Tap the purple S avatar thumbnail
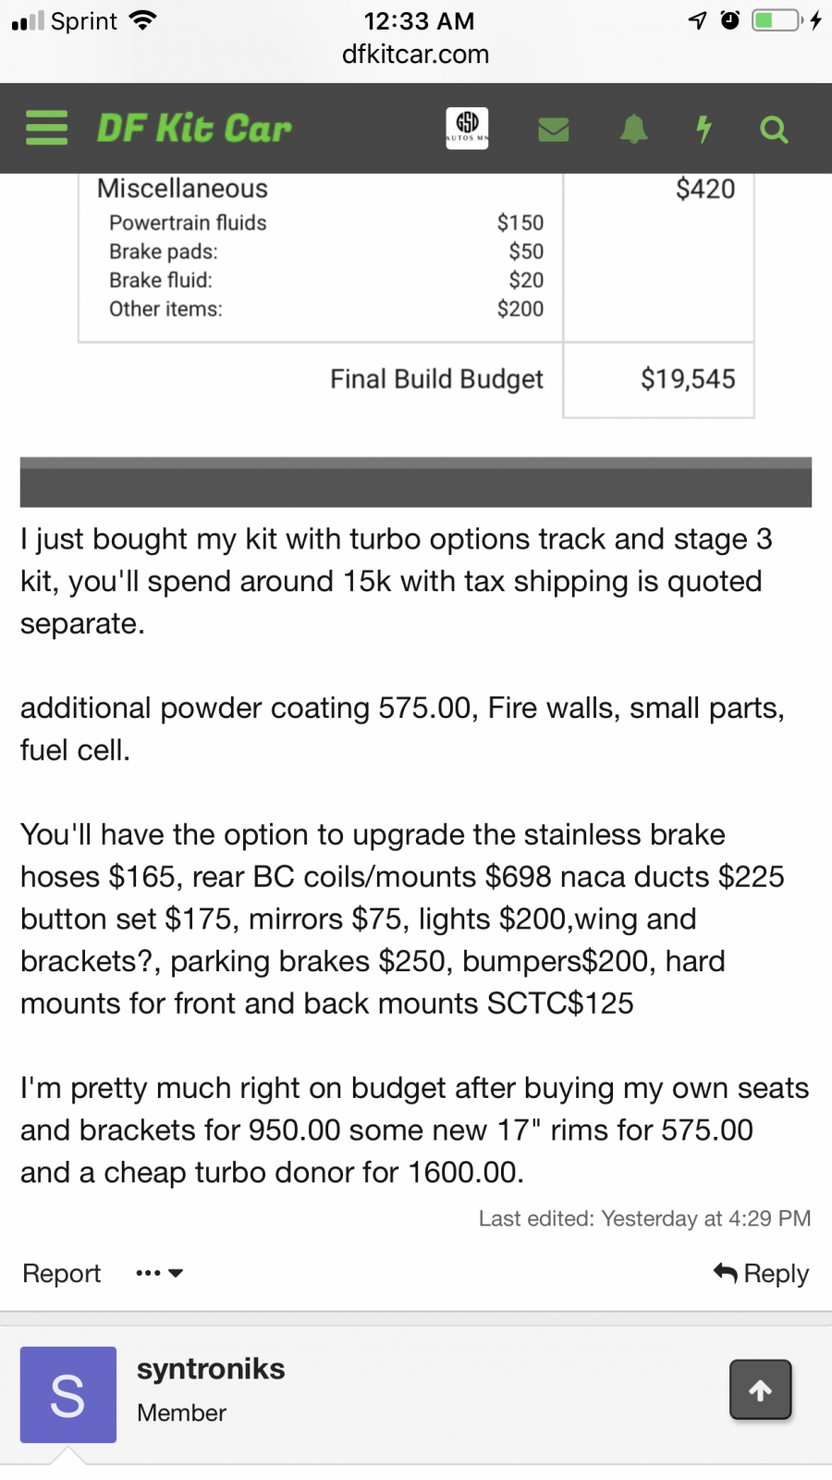Screen dimensions: 832x1480 [x=68, y=1395]
